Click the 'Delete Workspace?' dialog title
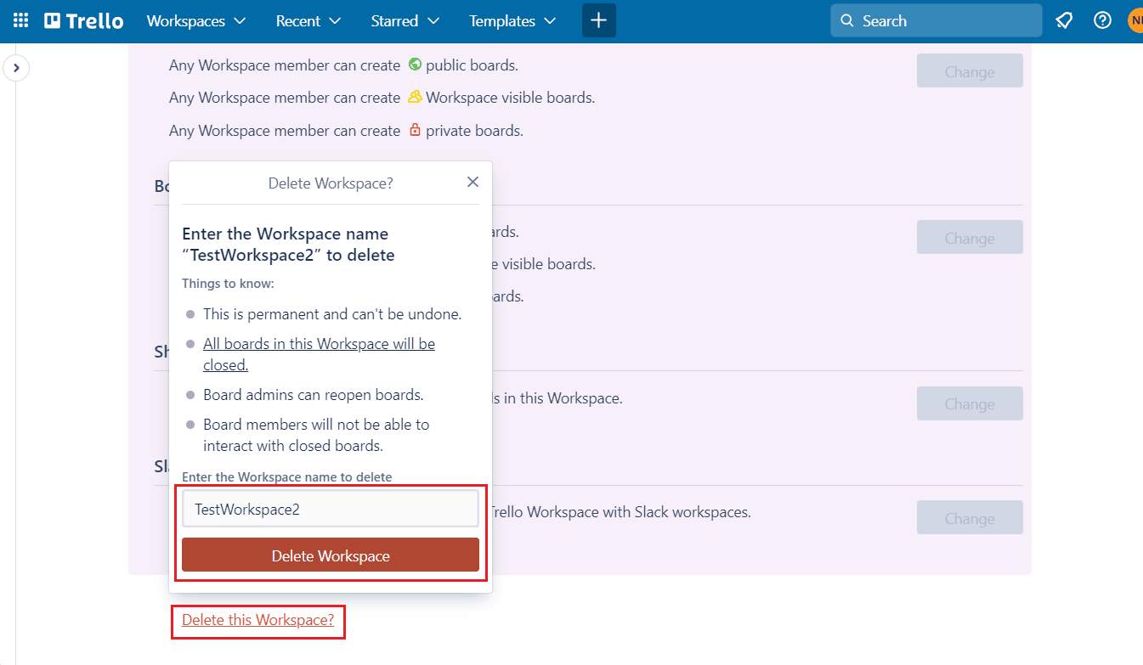 click(331, 183)
